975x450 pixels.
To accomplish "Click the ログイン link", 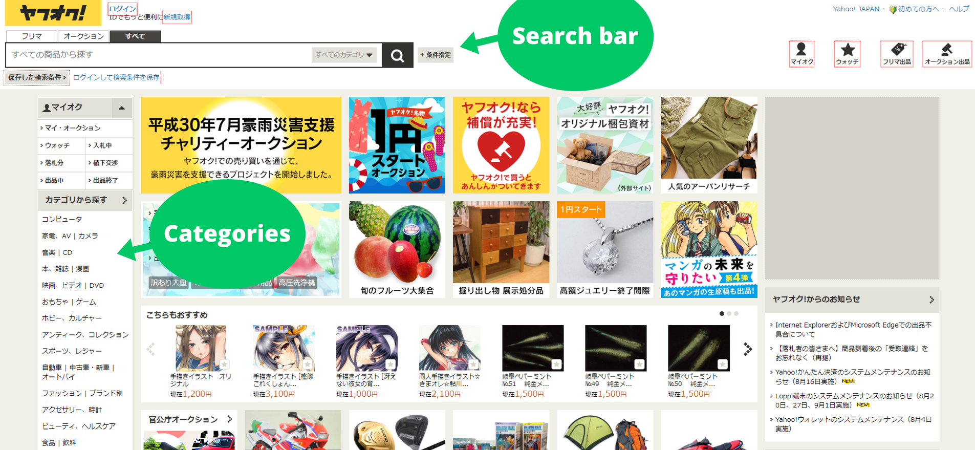I will pyautogui.click(x=122, y=9).
